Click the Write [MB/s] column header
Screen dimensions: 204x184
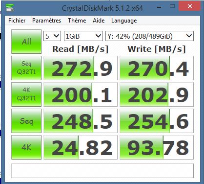click(x=157, y=49)
